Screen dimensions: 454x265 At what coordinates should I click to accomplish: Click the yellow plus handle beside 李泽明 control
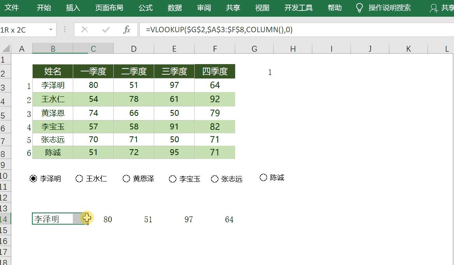[x=86, y=218]
